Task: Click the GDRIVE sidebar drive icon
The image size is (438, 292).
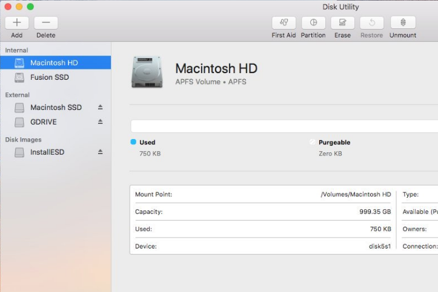Action: 19,122
